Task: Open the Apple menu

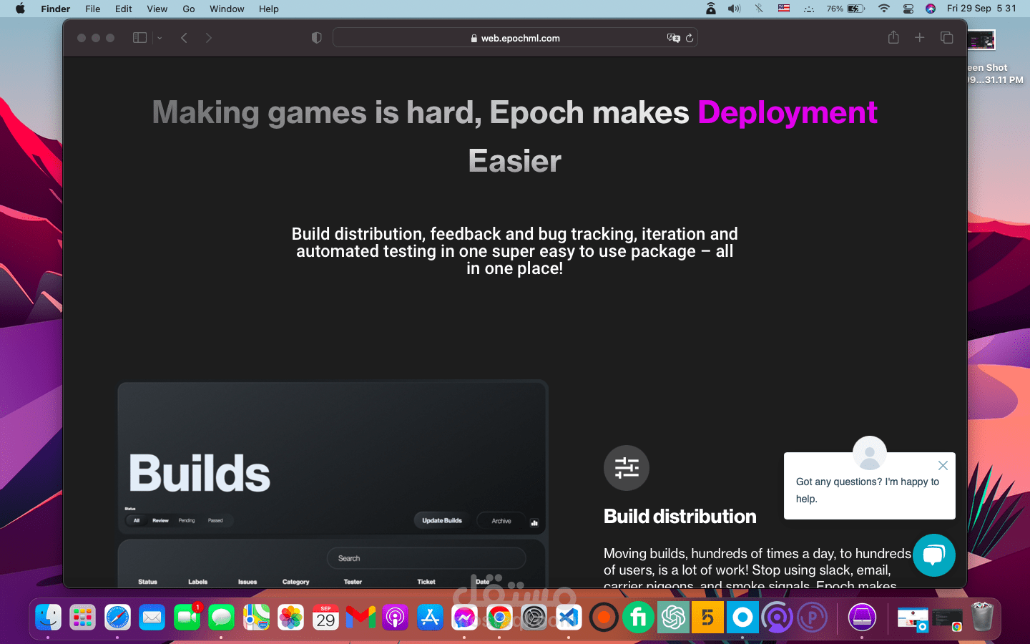Action: tap(20, 9)
